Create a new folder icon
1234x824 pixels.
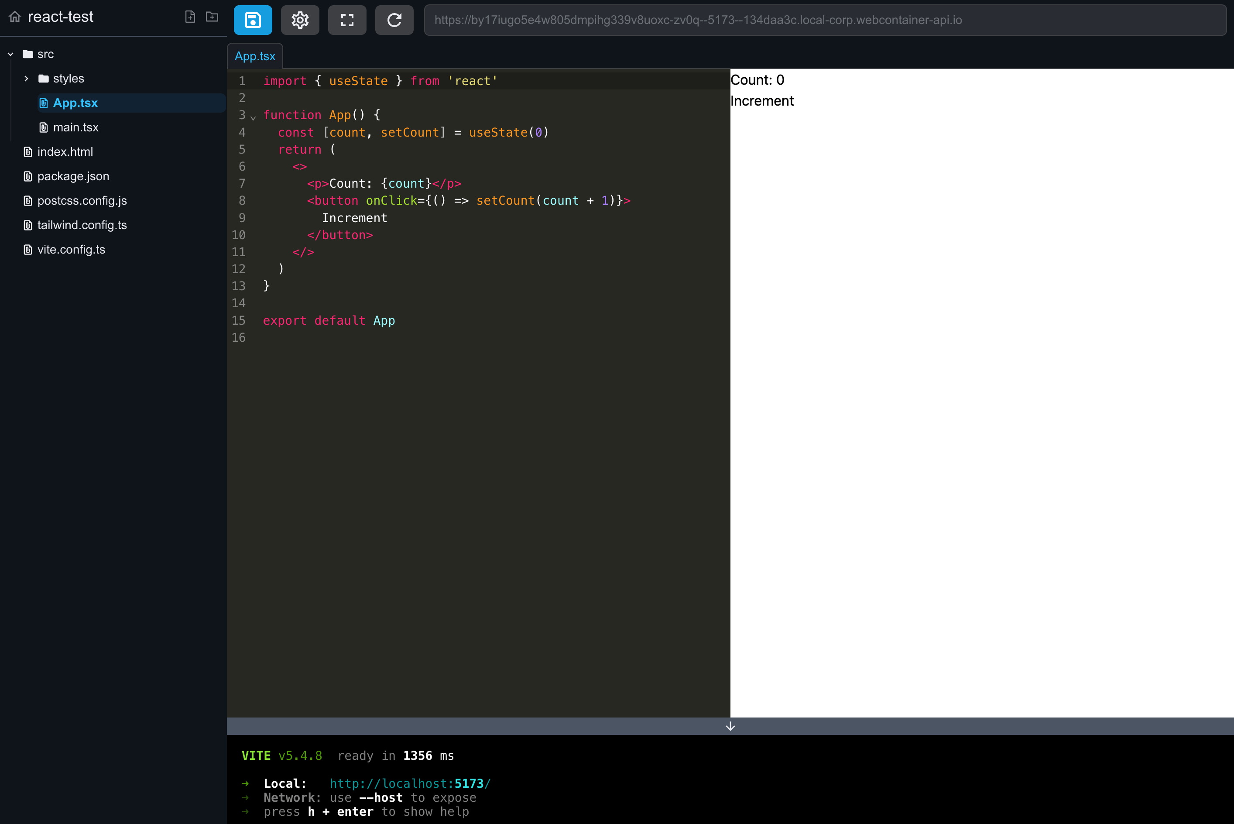click(212, 17)
